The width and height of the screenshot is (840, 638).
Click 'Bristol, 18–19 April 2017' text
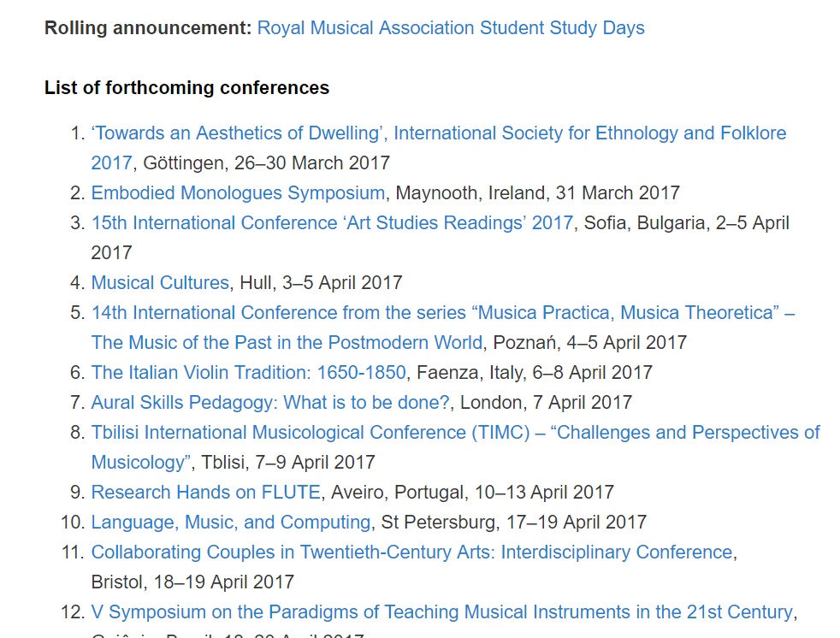192,582
